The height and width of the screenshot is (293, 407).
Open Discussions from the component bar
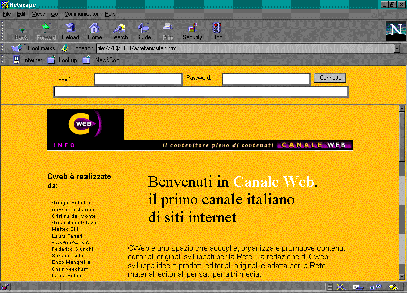coord(375,287)
